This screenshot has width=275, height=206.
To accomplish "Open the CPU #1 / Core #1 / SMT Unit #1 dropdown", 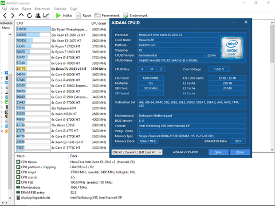I will (137, 152).
